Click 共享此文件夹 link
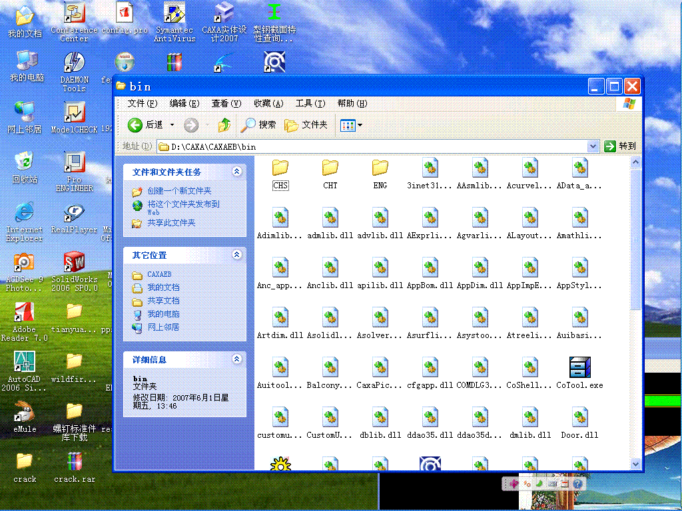Image resolution: width=682 pixels, height=511 pixels. 171,223
